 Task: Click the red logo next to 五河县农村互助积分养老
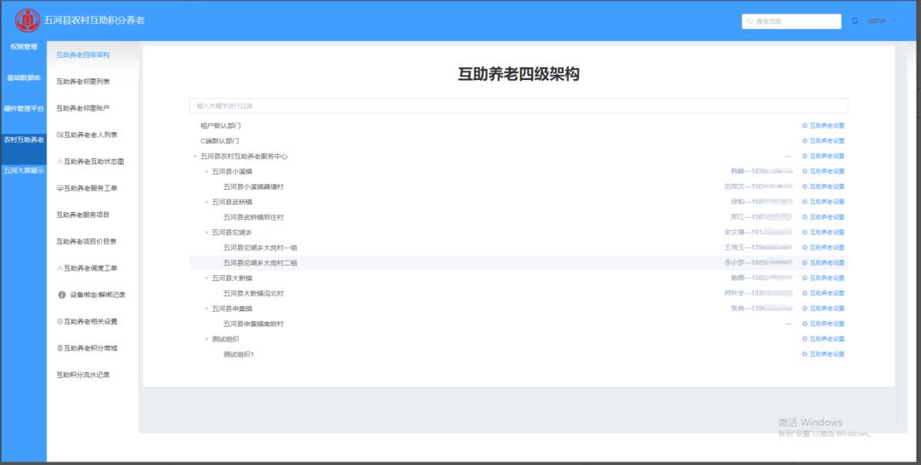[x=27, y=20]
